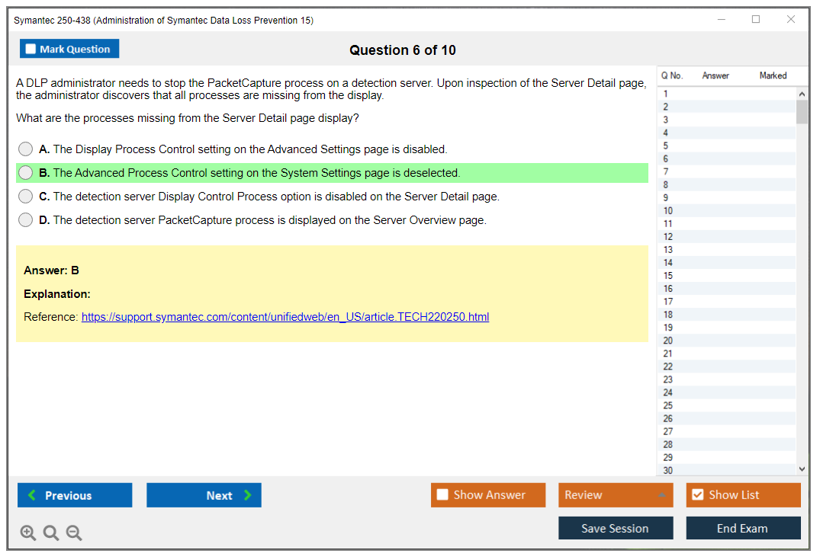Uncheck the Show List checkbox
This screenshot has width=820, height=560.
(x=697, y=495)
